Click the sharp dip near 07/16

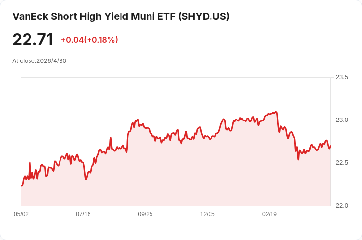[86, 179]
